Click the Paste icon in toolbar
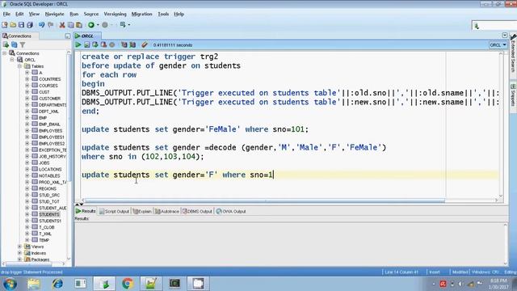517x291 pixels. (x=79, y=25)
